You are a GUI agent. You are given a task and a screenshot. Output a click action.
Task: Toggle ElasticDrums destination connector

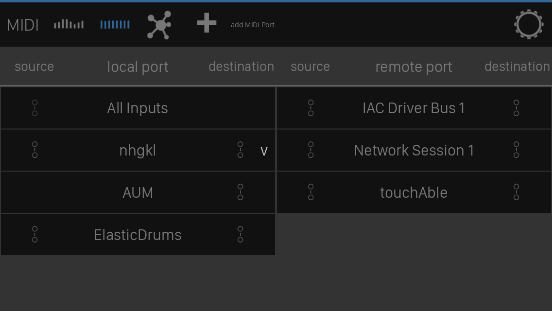(x=240, y=234)
